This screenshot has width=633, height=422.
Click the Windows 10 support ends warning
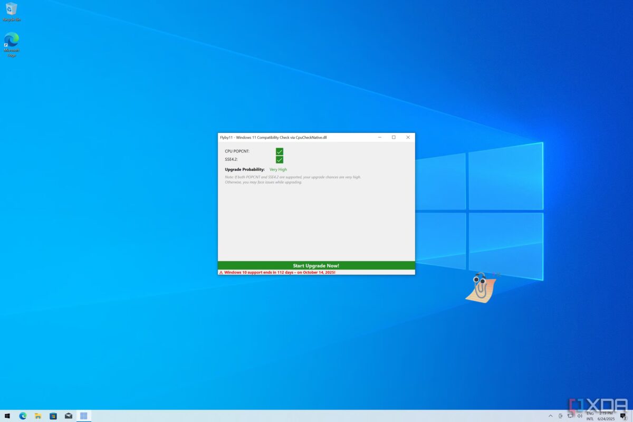pos(277,272)
